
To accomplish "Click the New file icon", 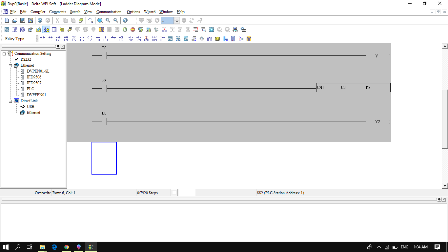I will [x=7, y=20].
